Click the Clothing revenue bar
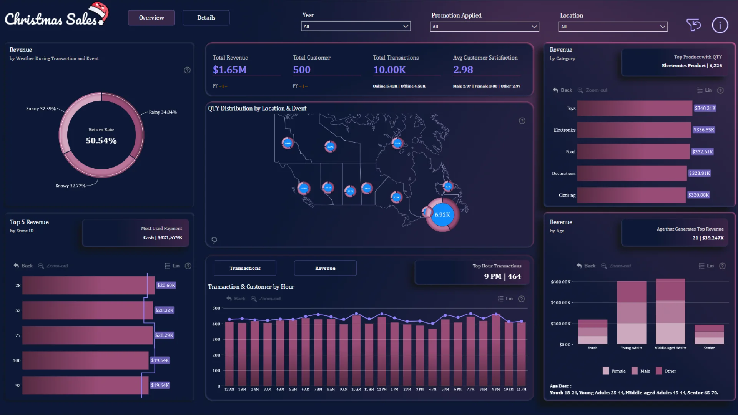 631,195
